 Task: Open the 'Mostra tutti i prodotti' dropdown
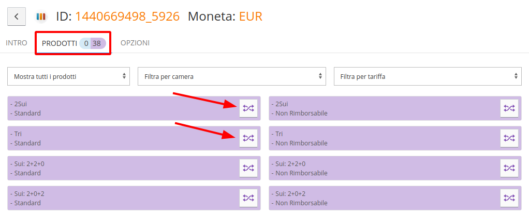(x=69, y=77)
